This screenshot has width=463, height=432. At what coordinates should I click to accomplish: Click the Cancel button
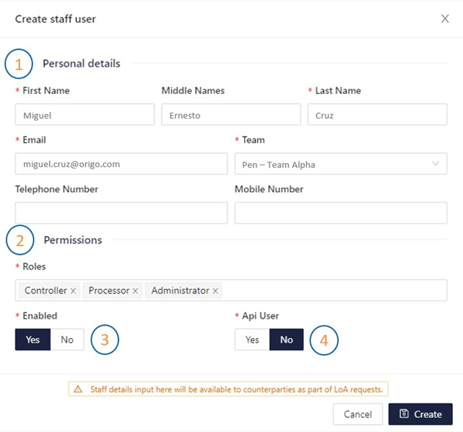[x=358, y=414]
